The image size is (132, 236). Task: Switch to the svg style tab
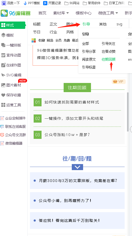(119, 24)
